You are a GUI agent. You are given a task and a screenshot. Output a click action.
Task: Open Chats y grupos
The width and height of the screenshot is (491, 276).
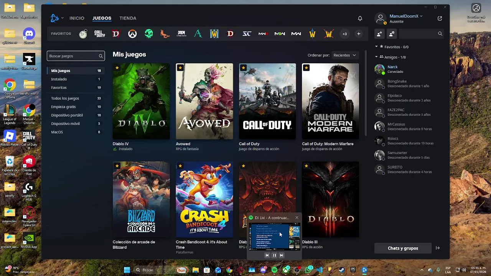click(403, 248)
